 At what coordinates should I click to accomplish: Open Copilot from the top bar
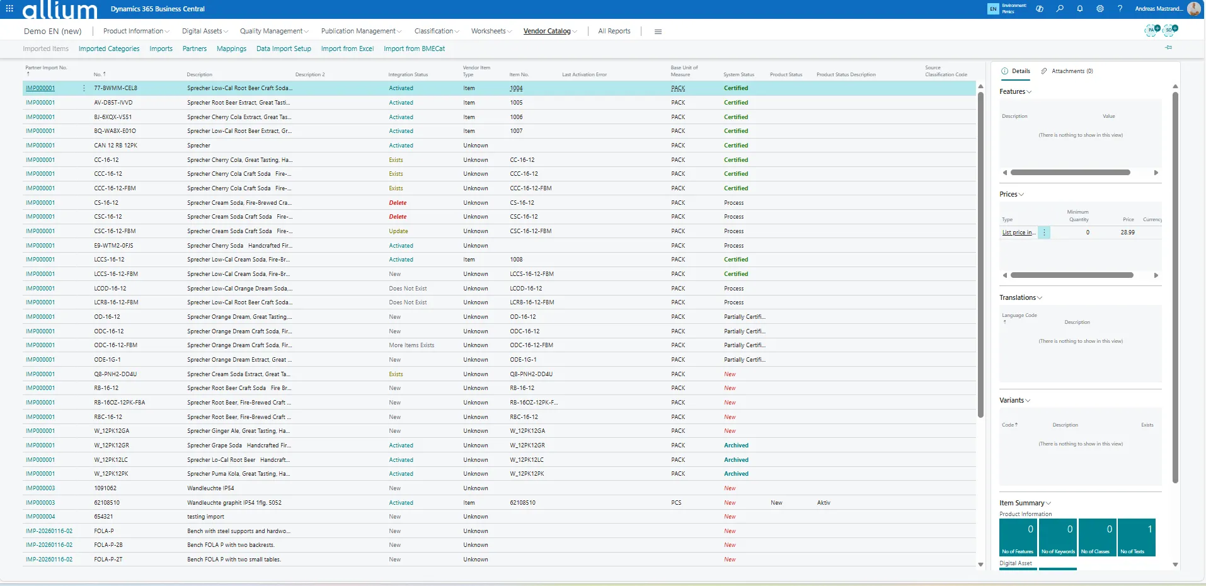pyautogui.click(x=1040, y=9)
